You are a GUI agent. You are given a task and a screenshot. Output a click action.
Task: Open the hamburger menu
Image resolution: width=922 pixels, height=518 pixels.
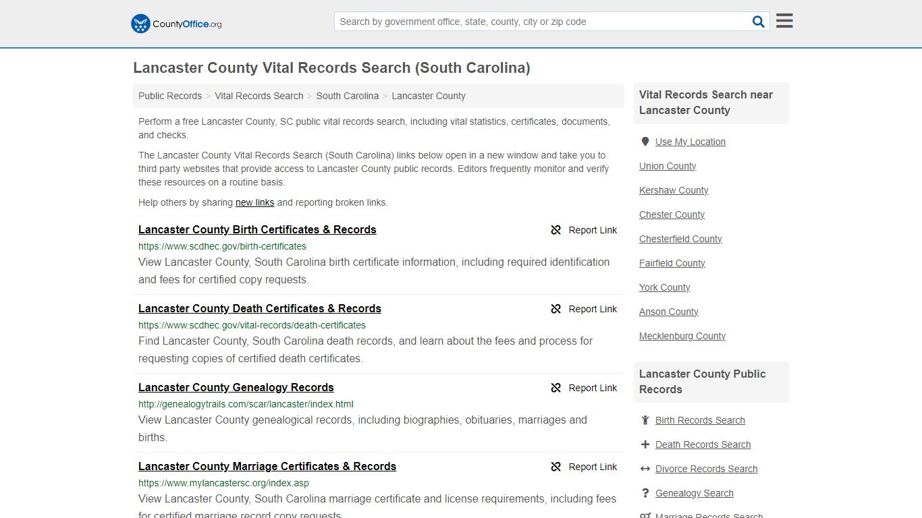784,21
